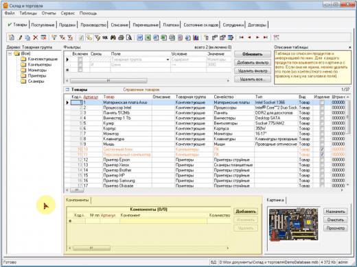Go to the previous record arrow
This screenshot has width=357, height=267.
(249, 38)
